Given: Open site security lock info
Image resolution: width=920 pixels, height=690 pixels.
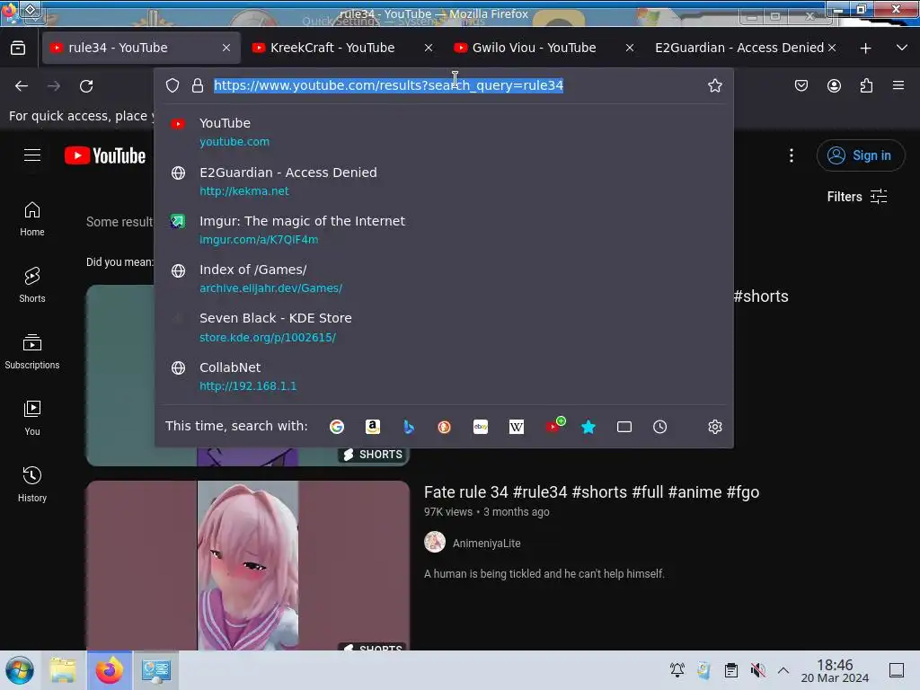Looking at the screenshot, I should [198, 85].
